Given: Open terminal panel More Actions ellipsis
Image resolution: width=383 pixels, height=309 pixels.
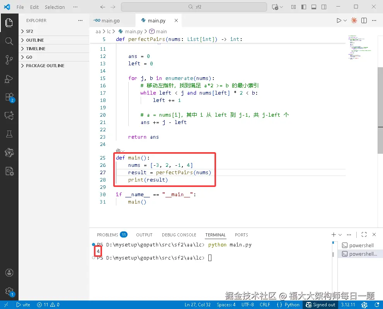Looking at the screenshot, I should (349, 234).
